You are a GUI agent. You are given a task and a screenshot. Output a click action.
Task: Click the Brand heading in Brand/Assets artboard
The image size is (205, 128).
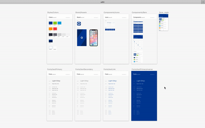[79, 17]
